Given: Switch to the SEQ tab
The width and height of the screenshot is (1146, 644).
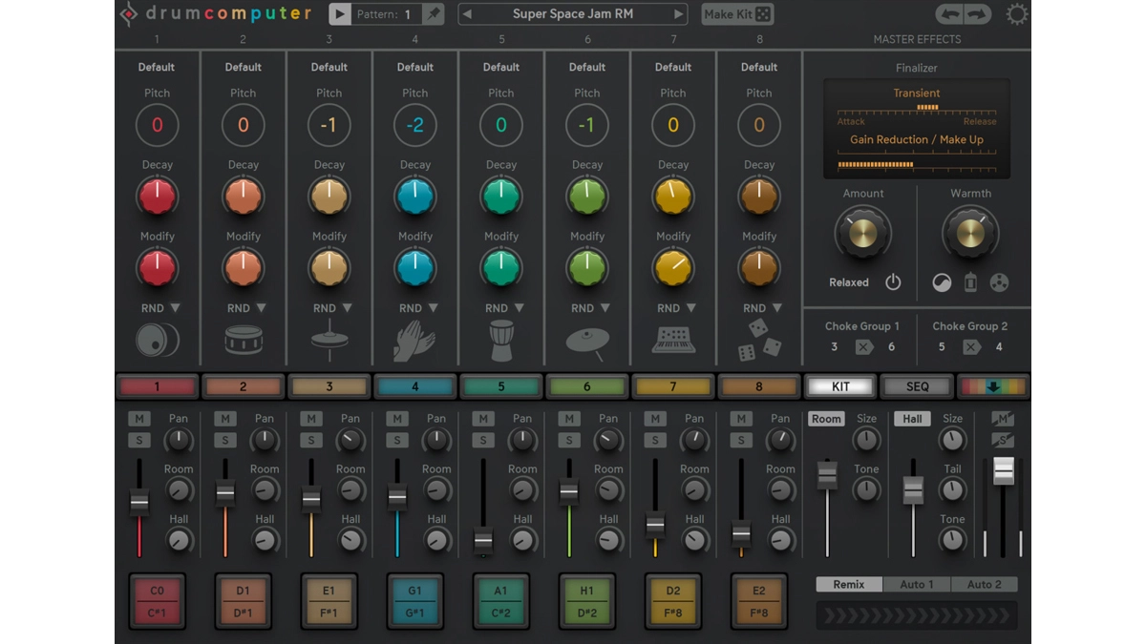Looking at the screenshot, I should tap(917, 386).
